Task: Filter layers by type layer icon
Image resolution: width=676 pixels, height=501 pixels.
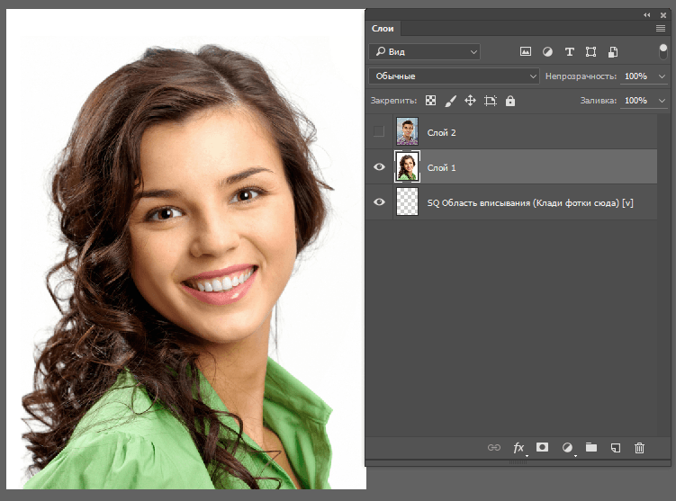Action: [x=570, y=52]
